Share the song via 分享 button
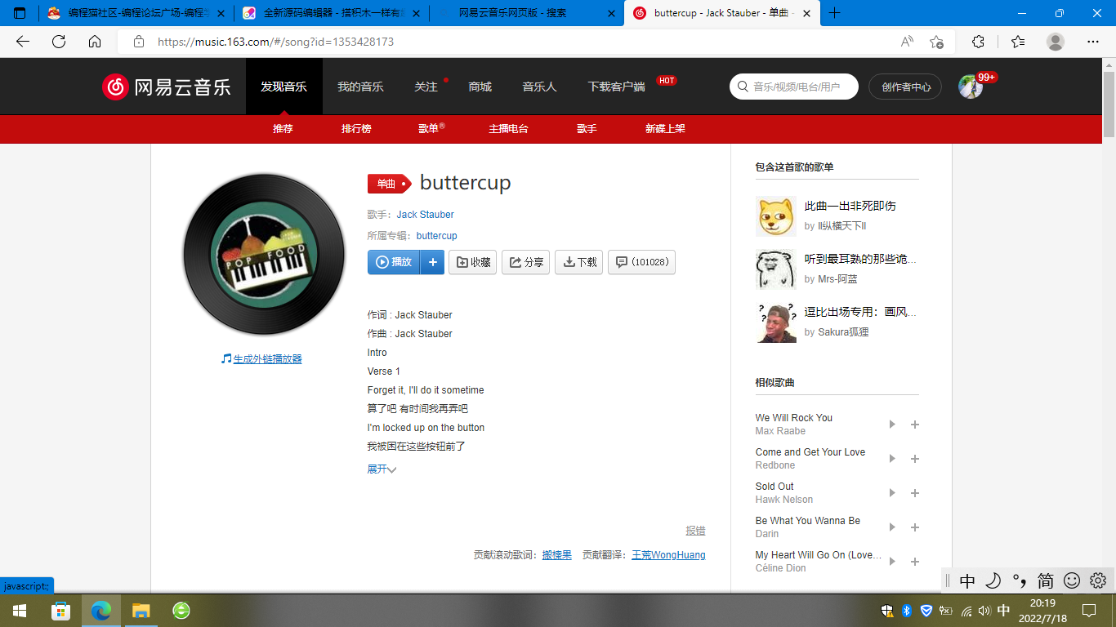Image resolution: width=1116 pixels, height=627 pixels. [x=525, y=262]
